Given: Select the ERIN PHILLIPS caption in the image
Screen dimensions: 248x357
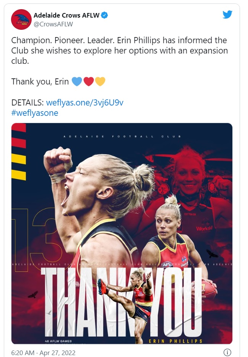Looking at the screenshot, I should [x=176, y=341].
